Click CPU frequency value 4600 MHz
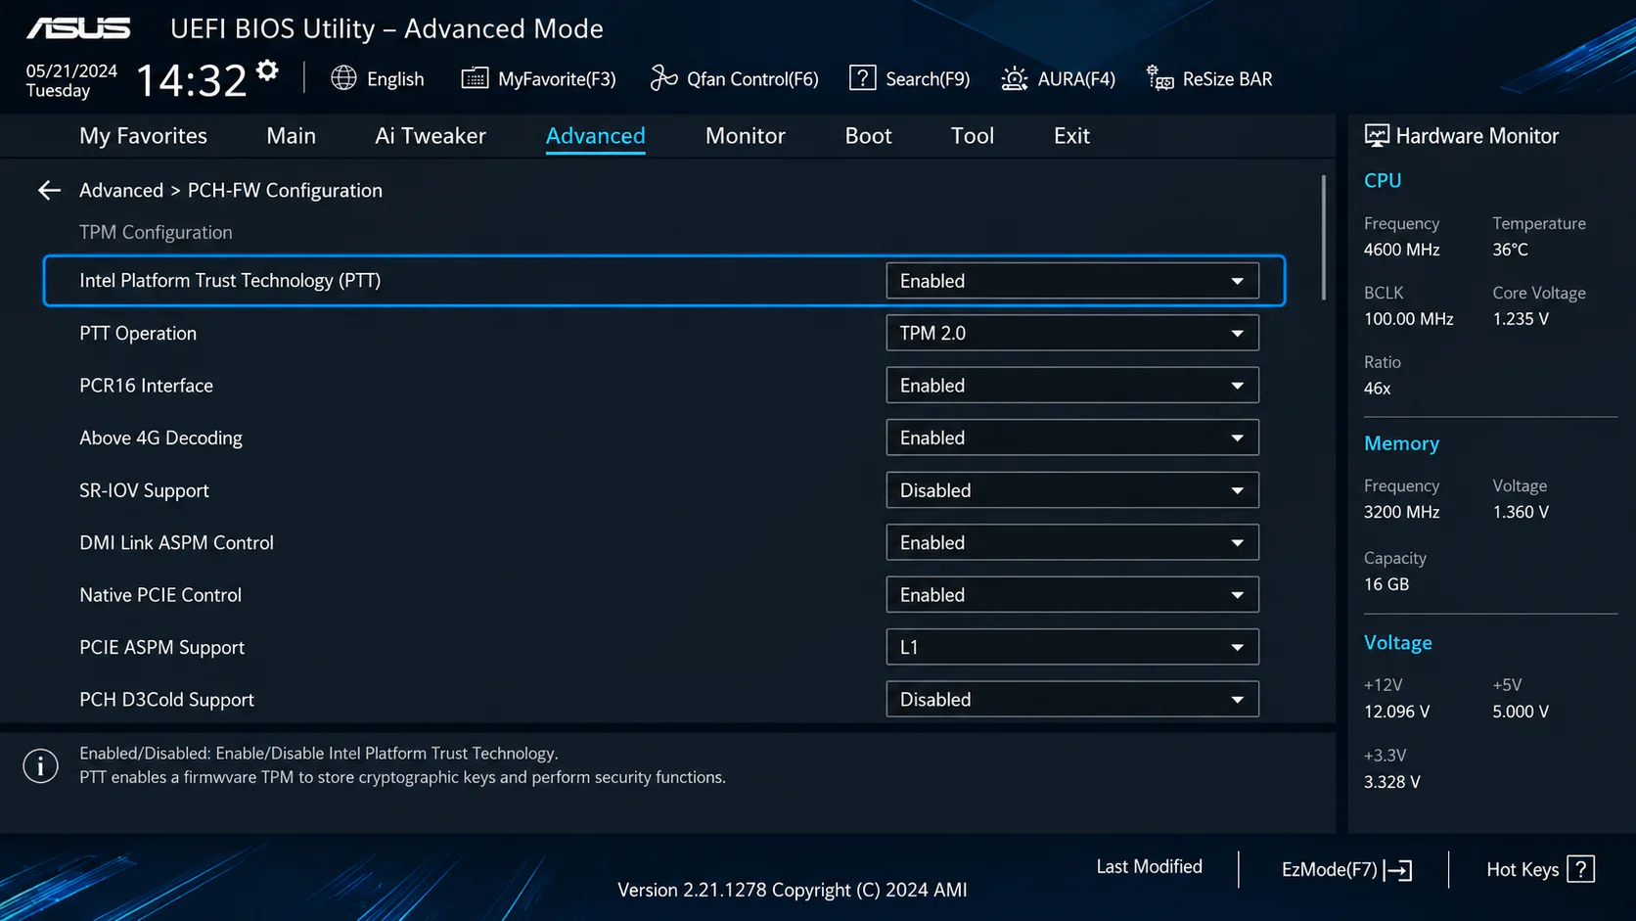The image size is (1636, 921). pyautogui.click(x=1401, y=250)
